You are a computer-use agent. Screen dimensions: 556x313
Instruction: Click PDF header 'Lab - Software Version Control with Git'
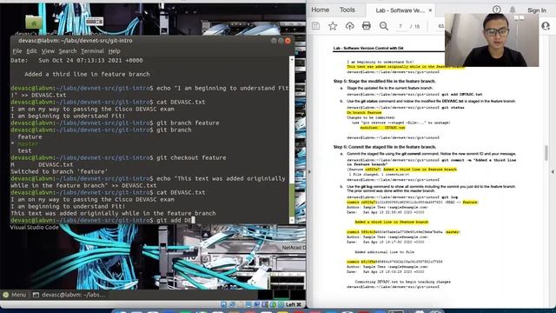pos(368,49)
